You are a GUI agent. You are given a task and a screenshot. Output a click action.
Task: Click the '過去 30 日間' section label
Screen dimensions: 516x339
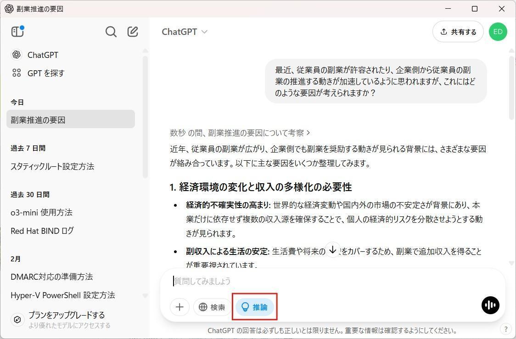point(30,194)
